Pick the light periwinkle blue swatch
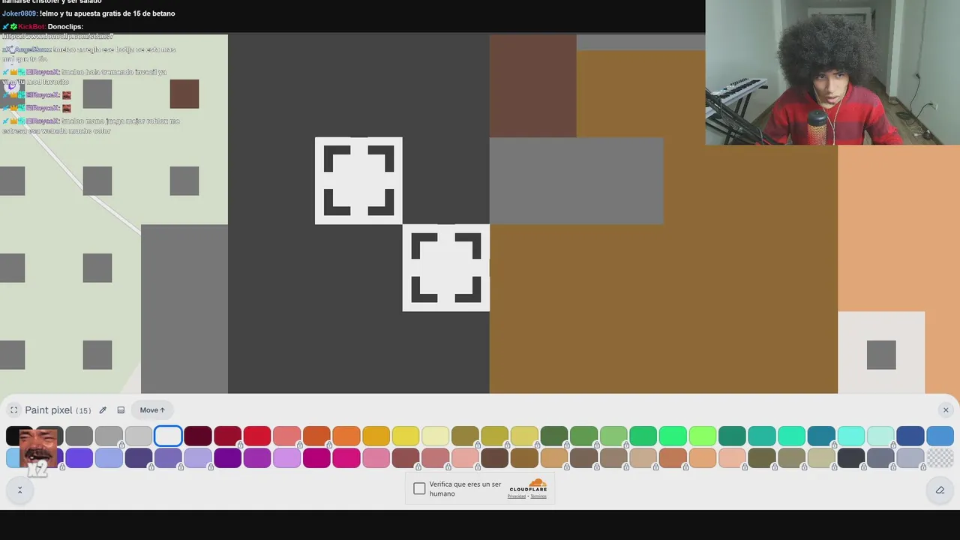This screenshot has height=540, width=960. (109, 457)
